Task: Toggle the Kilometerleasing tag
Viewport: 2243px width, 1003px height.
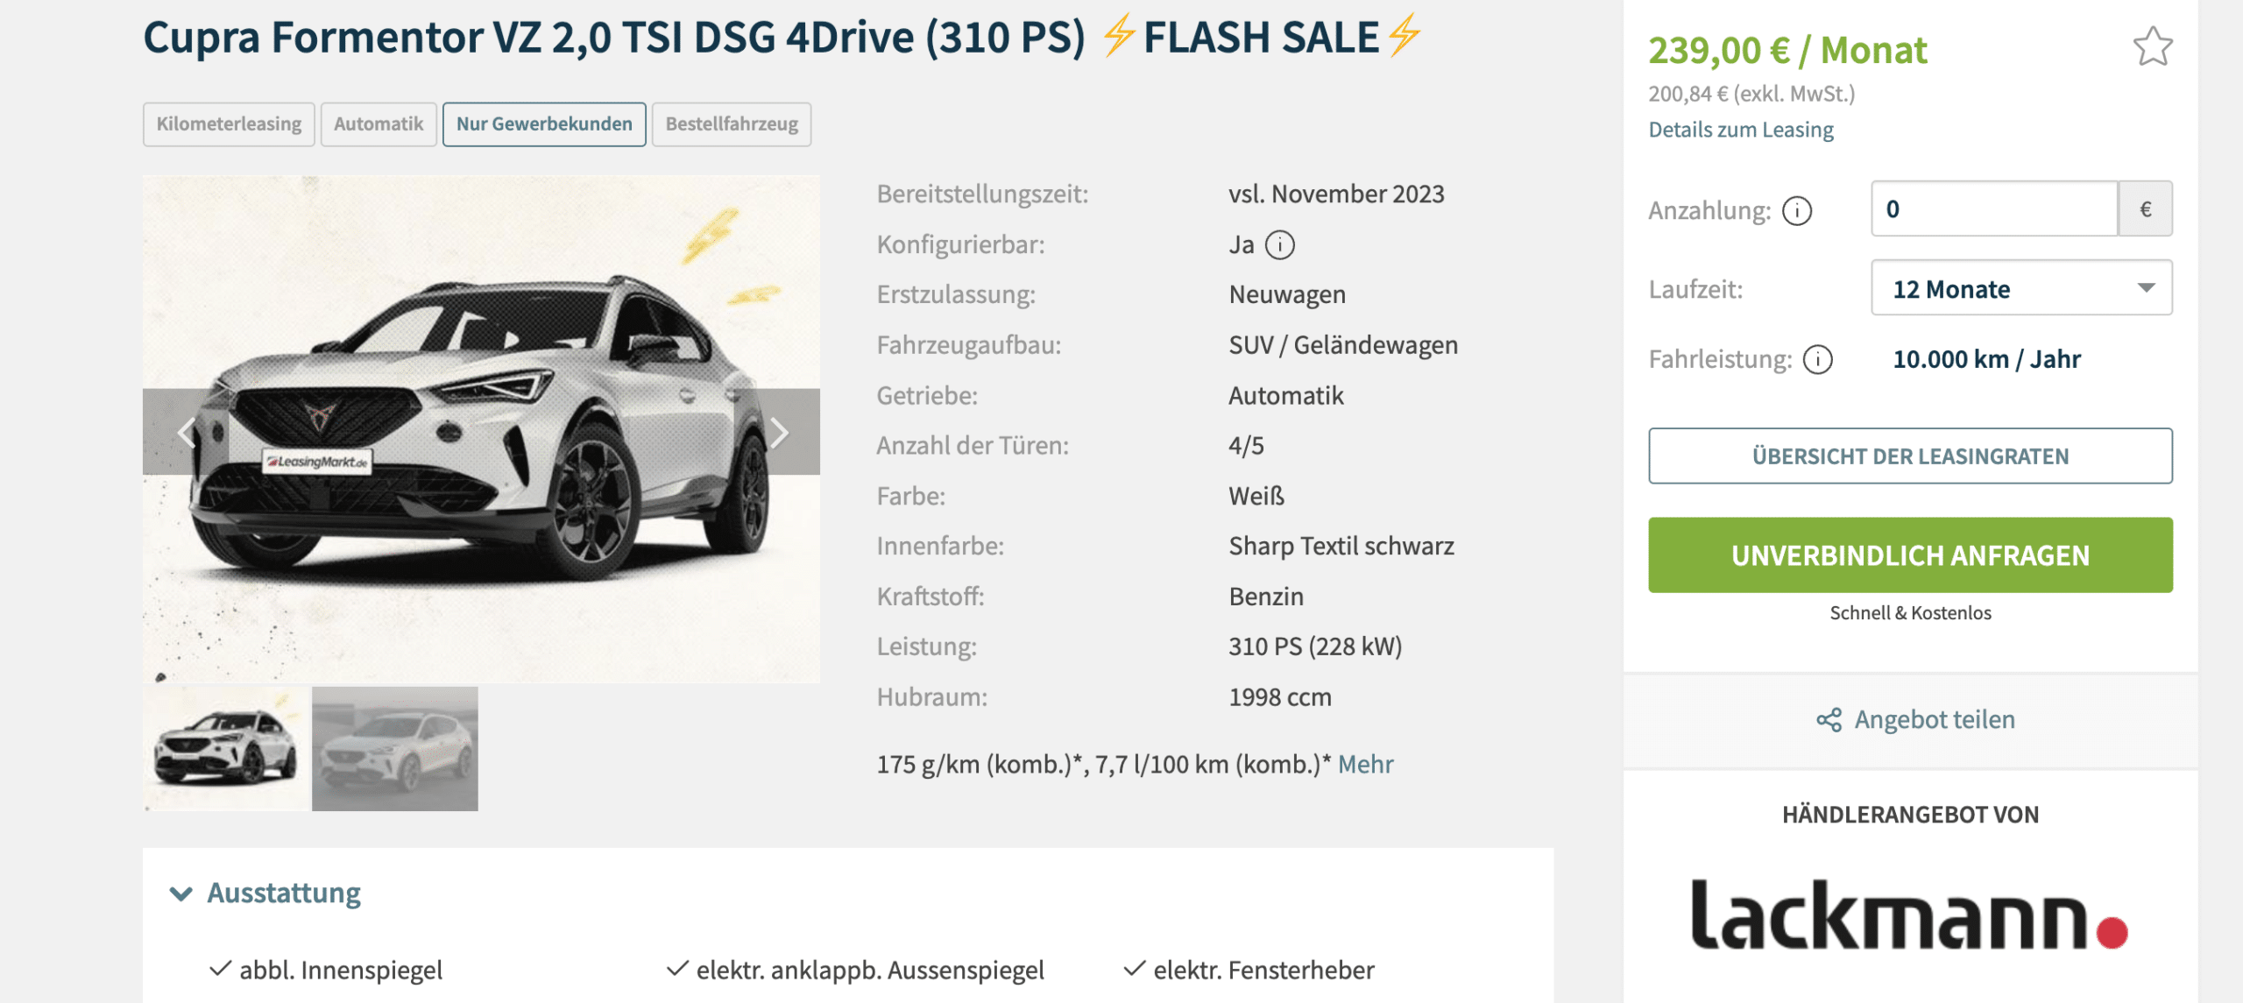Action: pyautogui.click(x=229, y=124)
